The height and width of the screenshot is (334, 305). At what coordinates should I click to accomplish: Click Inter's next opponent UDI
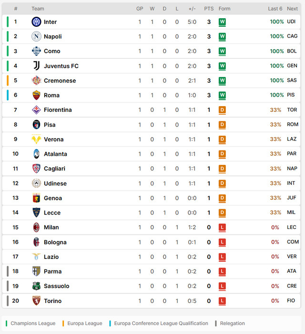click(292, 22)
